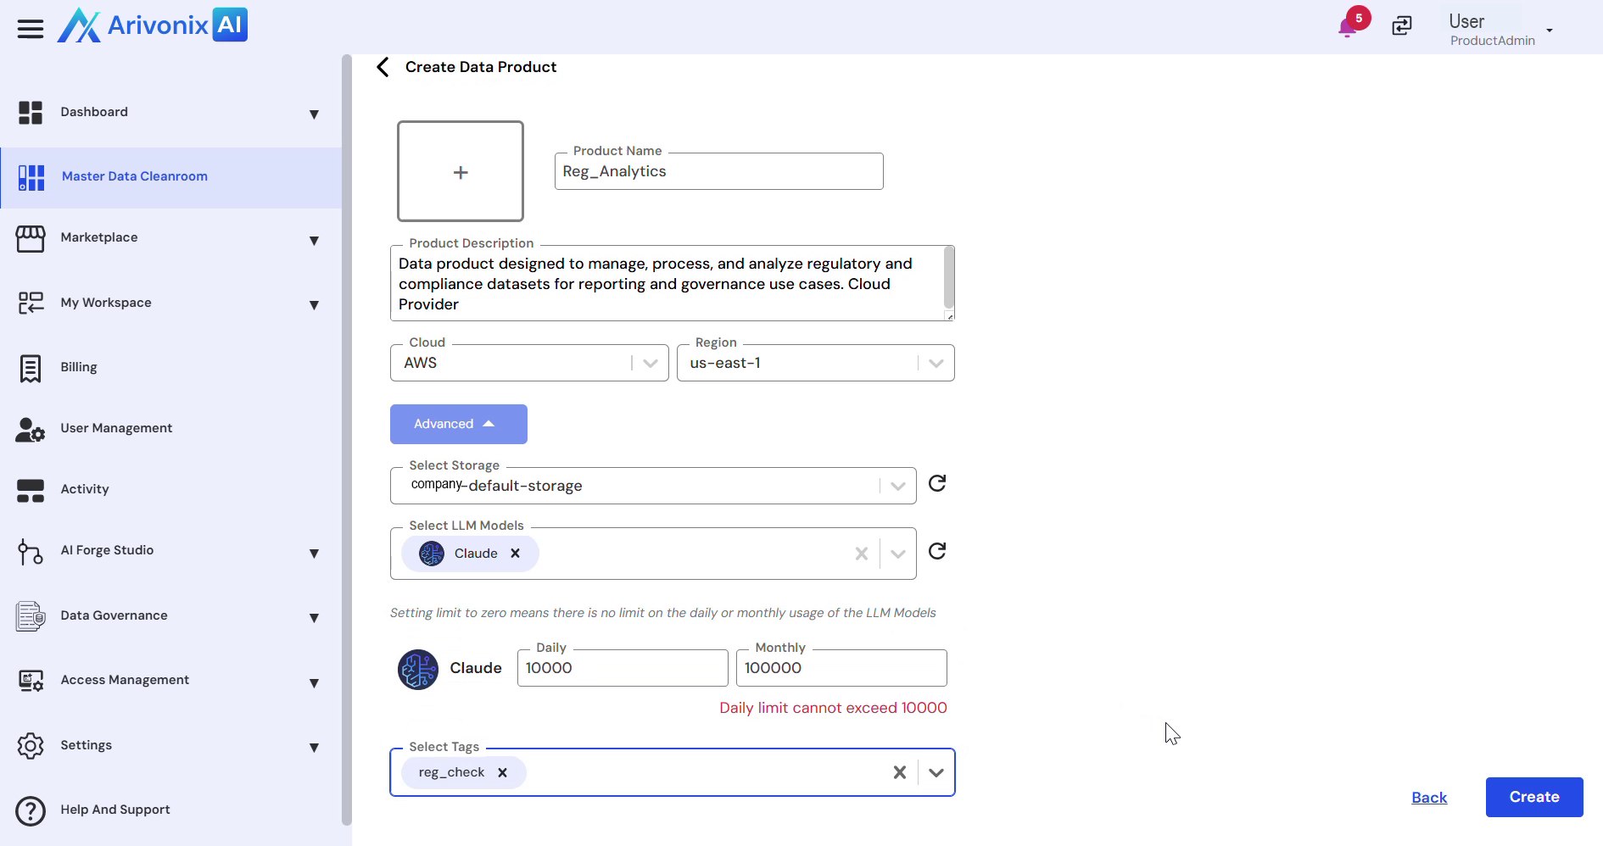Open Help And Support question mark icon
Image resolution: width=1603 pixels, height=846 pixels.
pyautogui.click(x=30, y=810)
